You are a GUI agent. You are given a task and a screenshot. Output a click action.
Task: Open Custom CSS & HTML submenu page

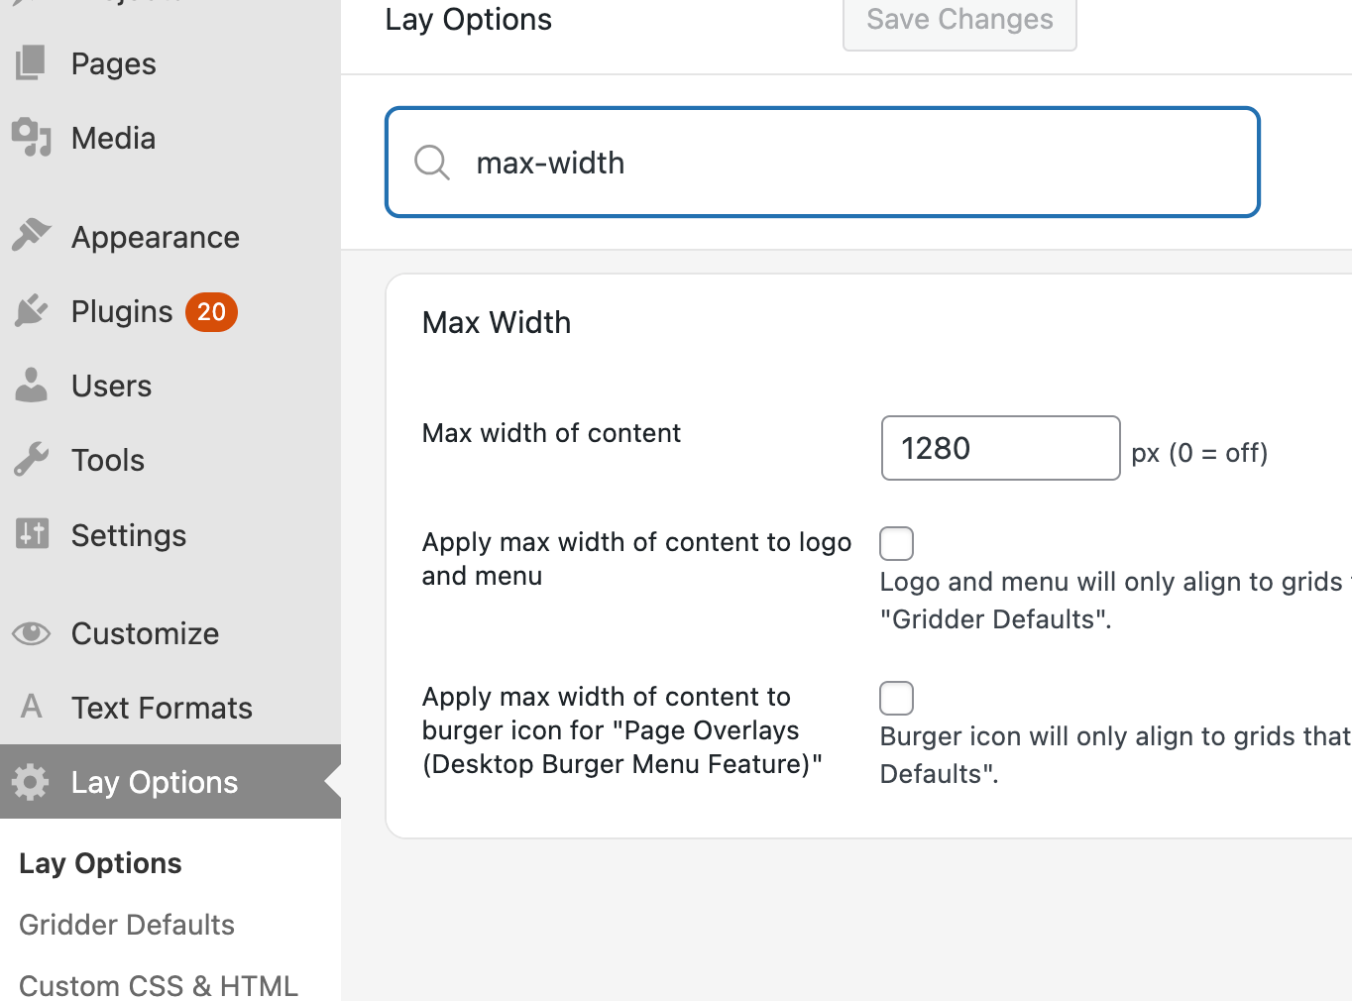point(159,985)
